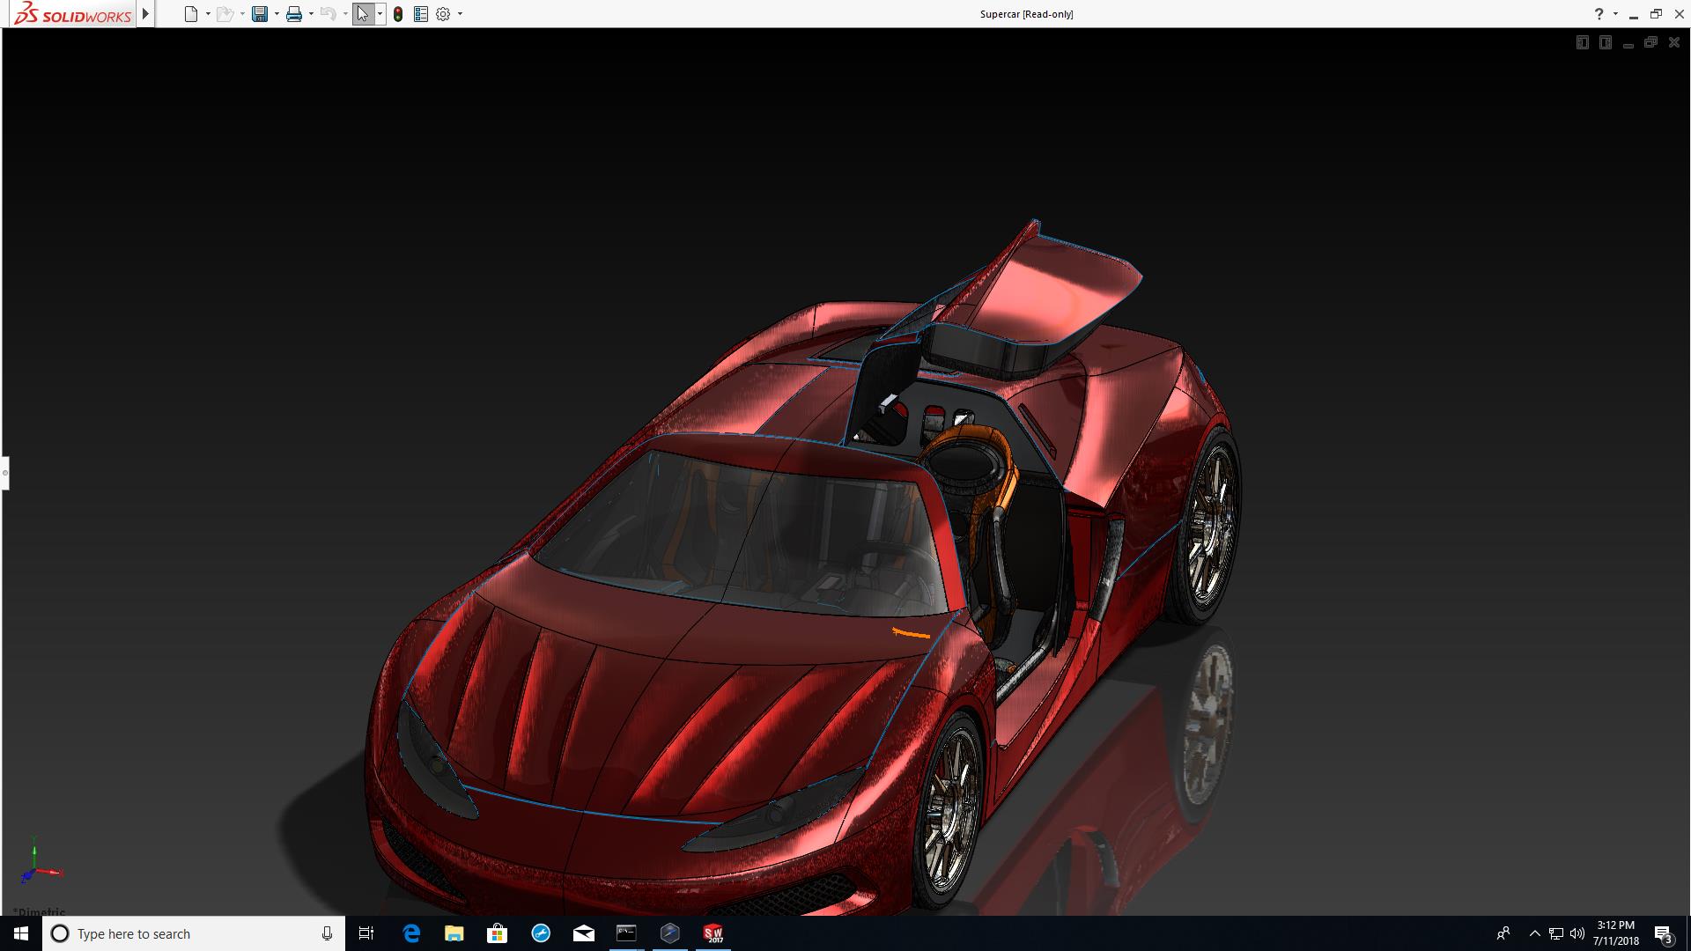The image size is (1691, 951).
Task: Click the Help question mark icon
Action: (x=1599, y=14)
